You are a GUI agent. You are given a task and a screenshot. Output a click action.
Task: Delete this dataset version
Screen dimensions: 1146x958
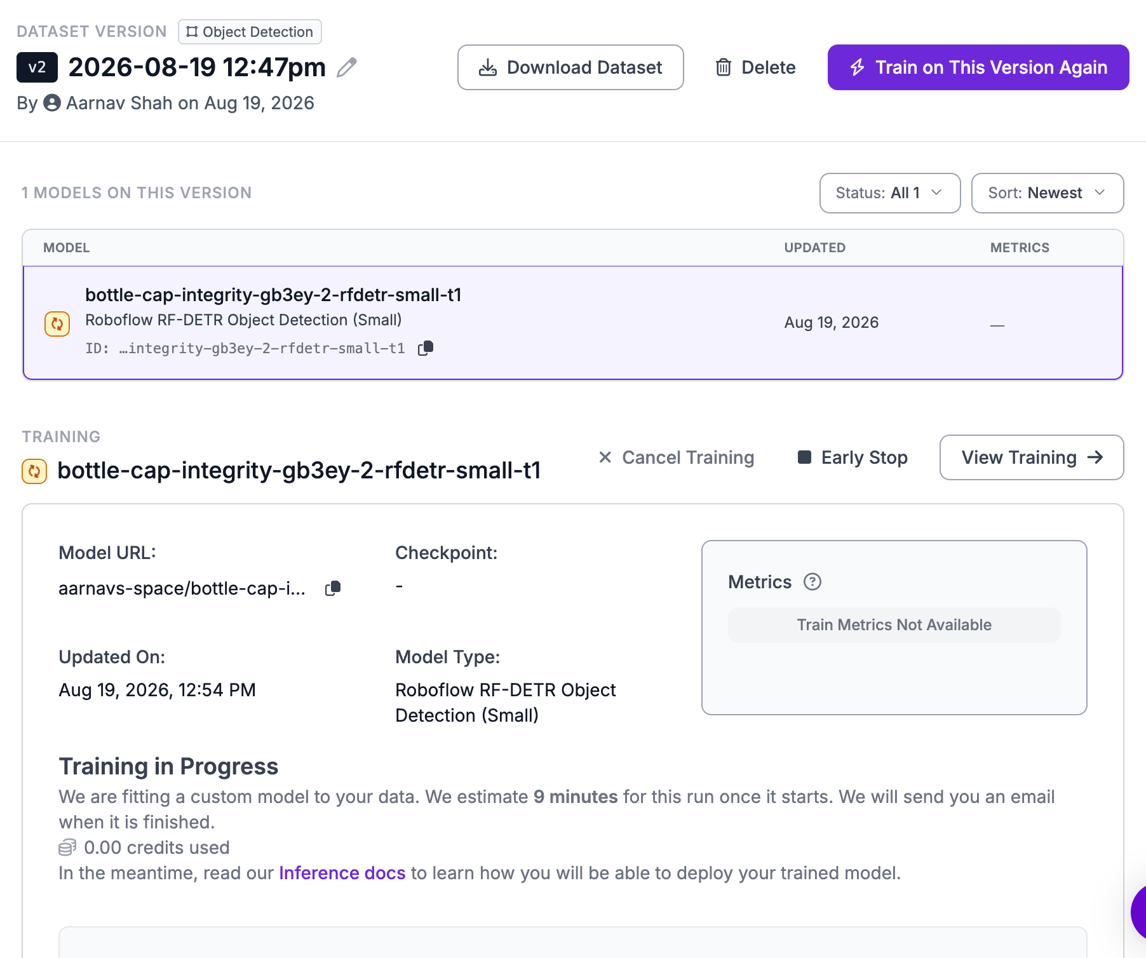755,67
